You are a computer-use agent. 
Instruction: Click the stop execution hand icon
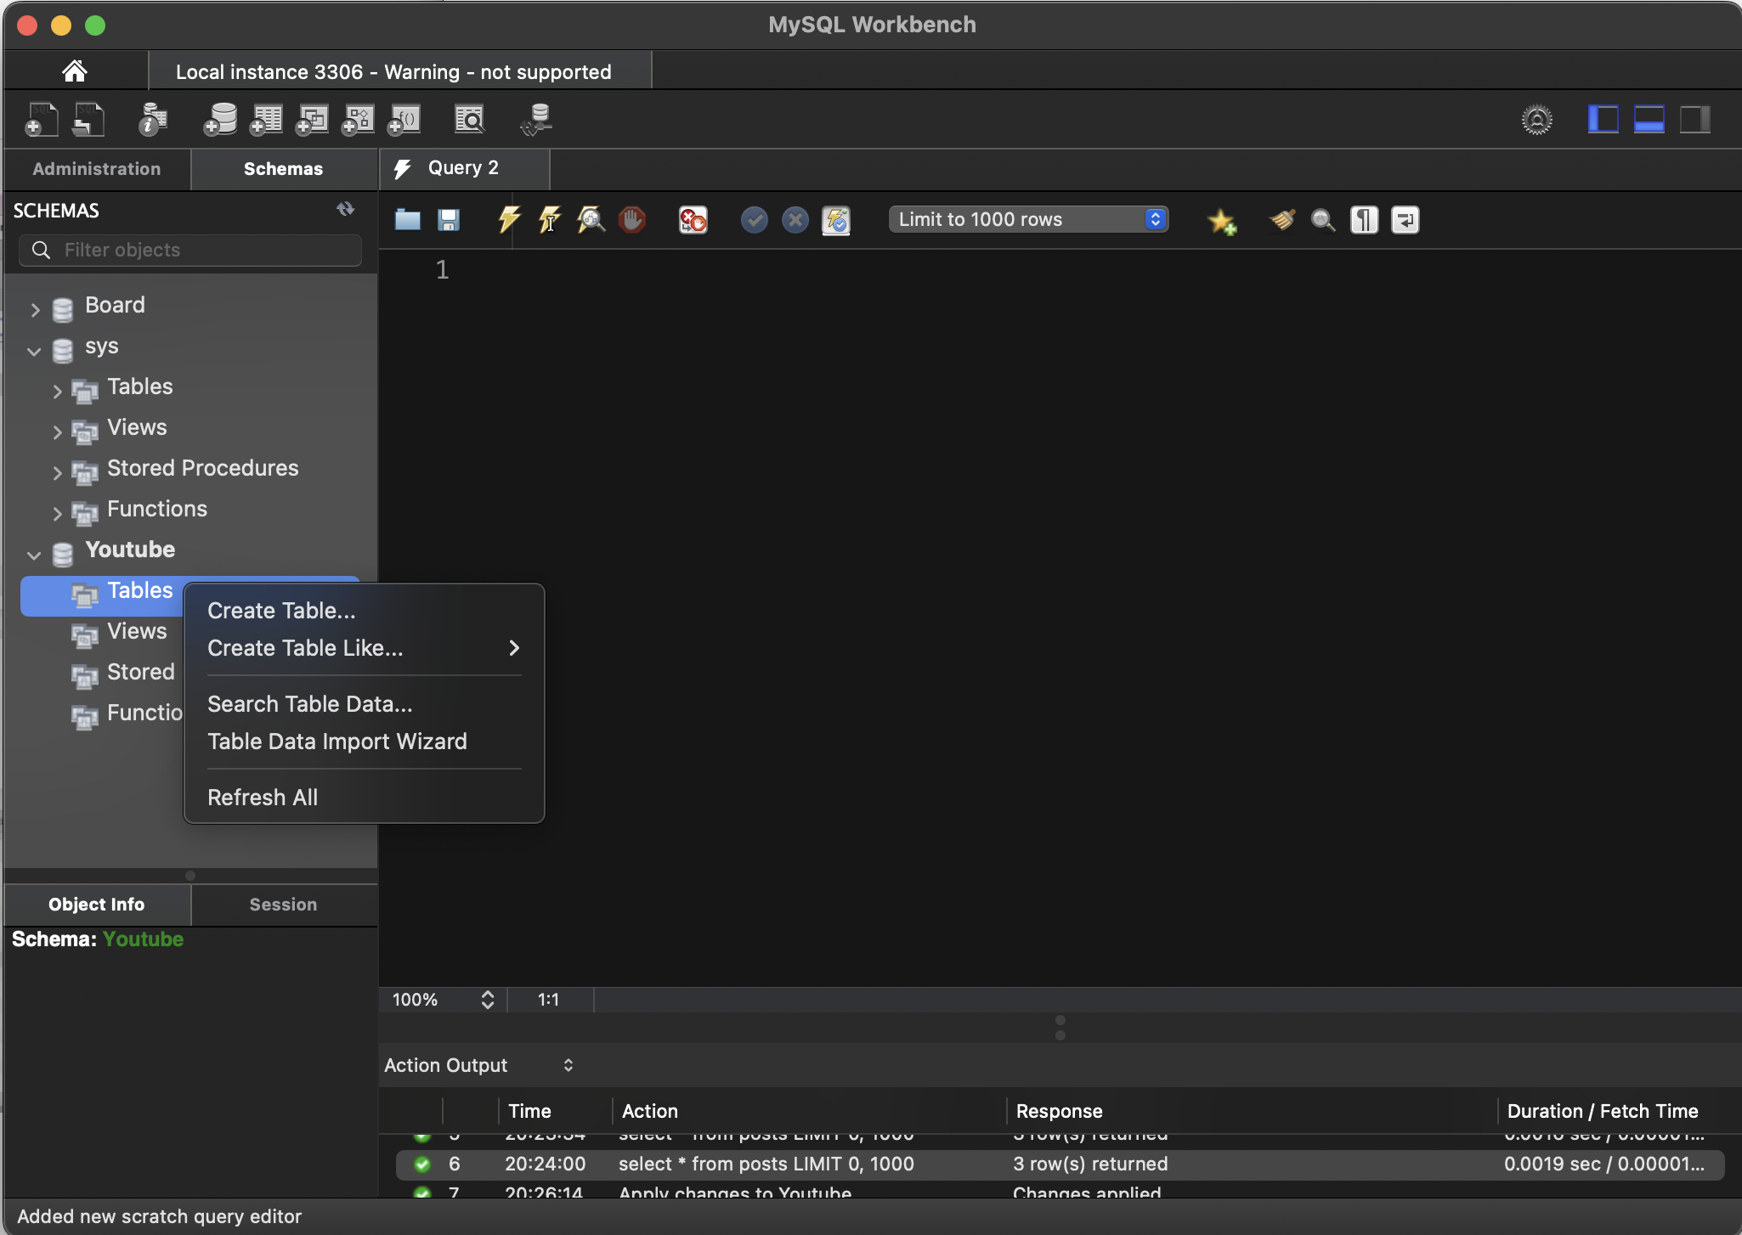pyautogui.click(x=631, y=220)
